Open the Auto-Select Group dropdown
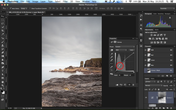Image resolution: width=176 pixels, height=110 pixels. coord(24,9)
